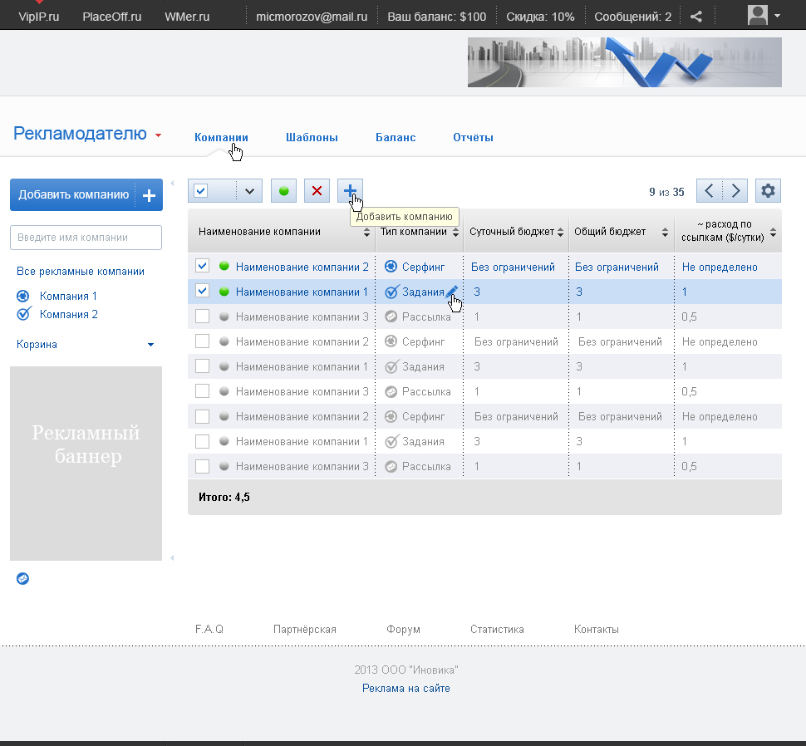Check the eighth row Наименование компании 1
The image size is (806, 746).
202,441
